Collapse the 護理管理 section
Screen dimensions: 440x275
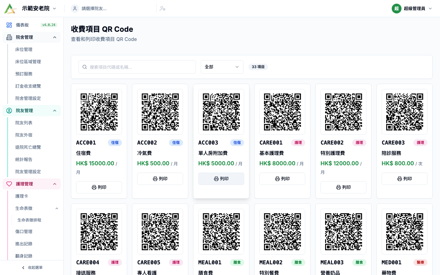[x=32, y=184]
